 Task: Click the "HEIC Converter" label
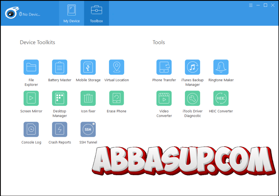[x=221, y=111]
